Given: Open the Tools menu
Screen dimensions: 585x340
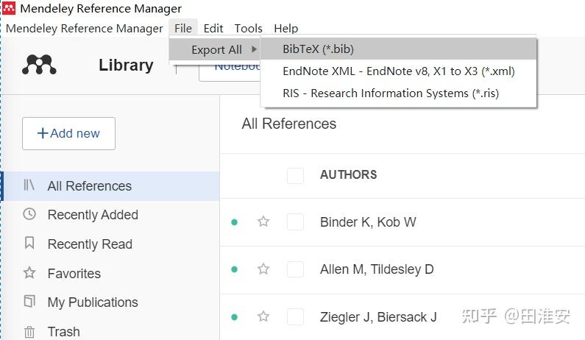Looking at the screenshot, I should pyautogui.click(x=248, y=29).
